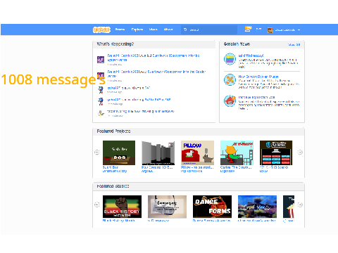Open the first What's Happening activity link
This screenshot has width=338, height=253.
tap(154, 58)
